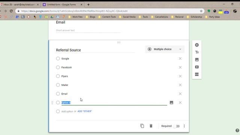Edit the Google option text

[x=65, y=58]
